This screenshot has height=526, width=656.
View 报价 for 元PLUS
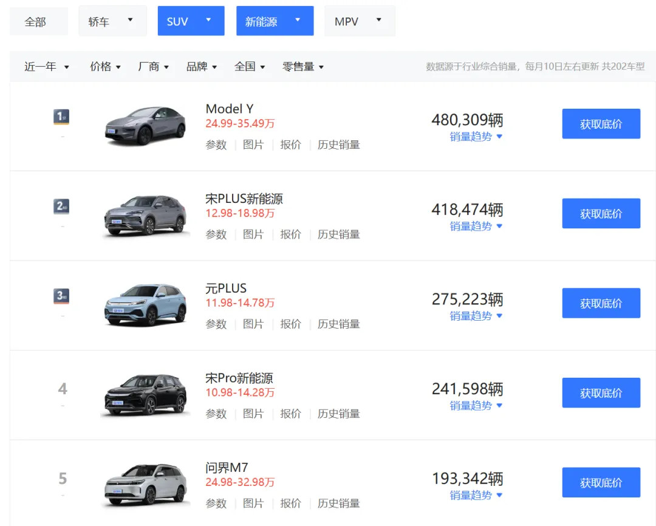(x=290, y=324)
